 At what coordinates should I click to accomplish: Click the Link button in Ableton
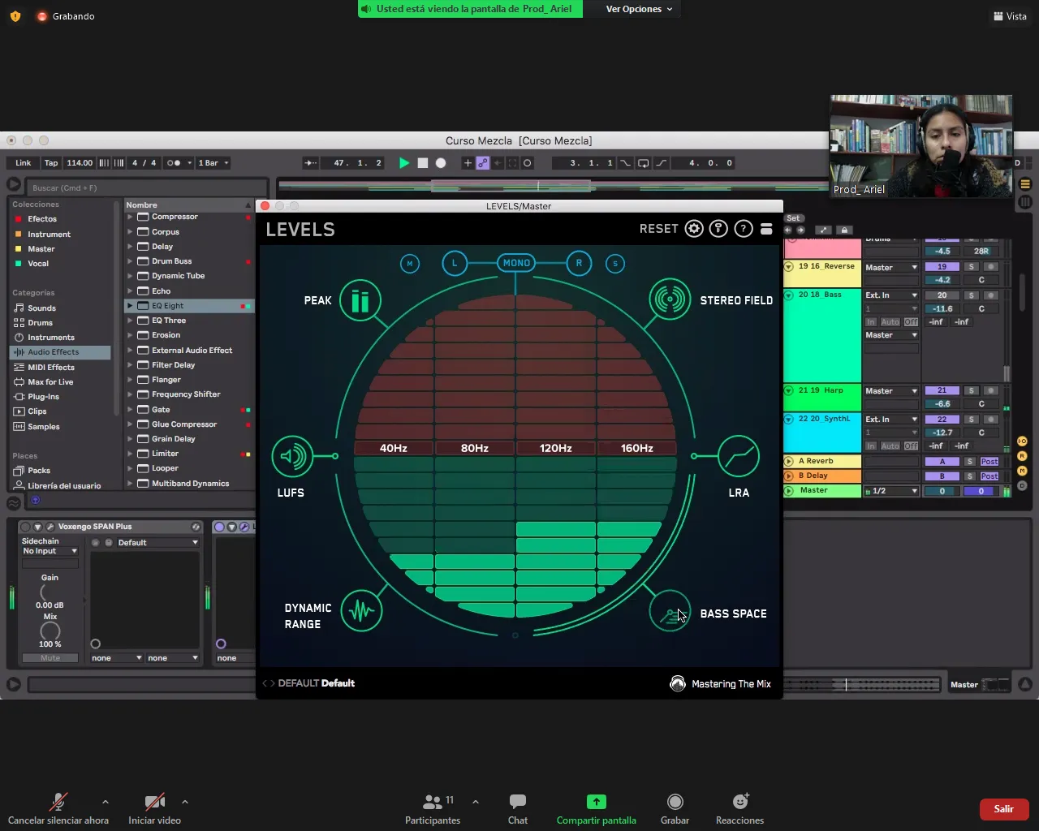[24, 163]
